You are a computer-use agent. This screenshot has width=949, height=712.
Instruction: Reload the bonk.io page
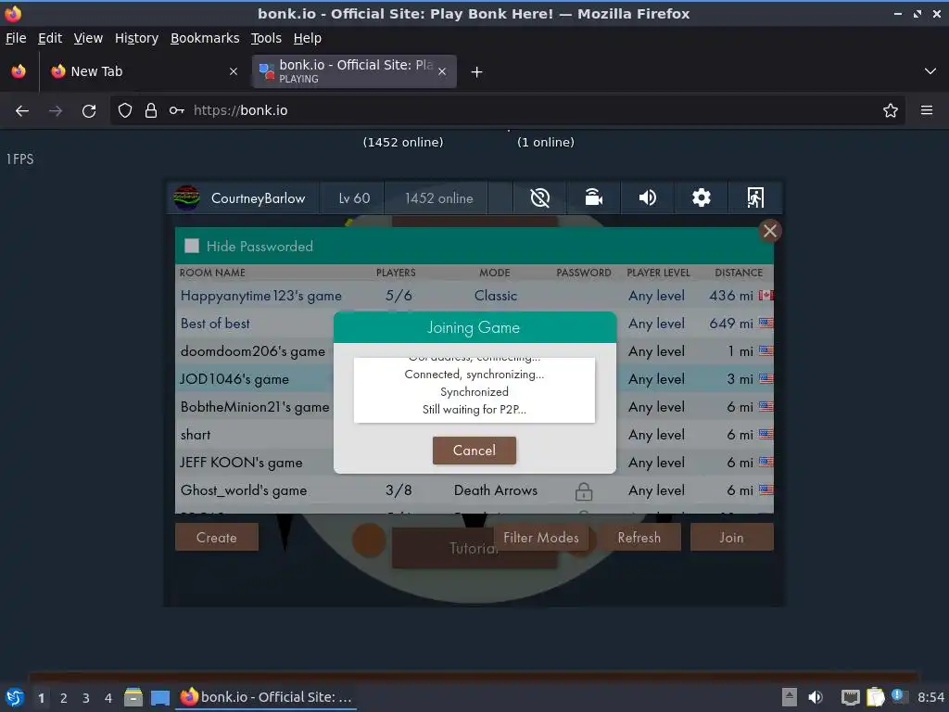point(89,111)
